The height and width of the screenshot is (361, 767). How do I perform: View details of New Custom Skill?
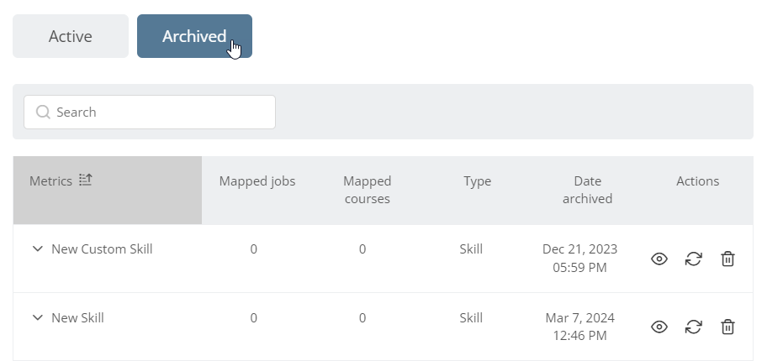pyautogui.click(x=659, y=259)
